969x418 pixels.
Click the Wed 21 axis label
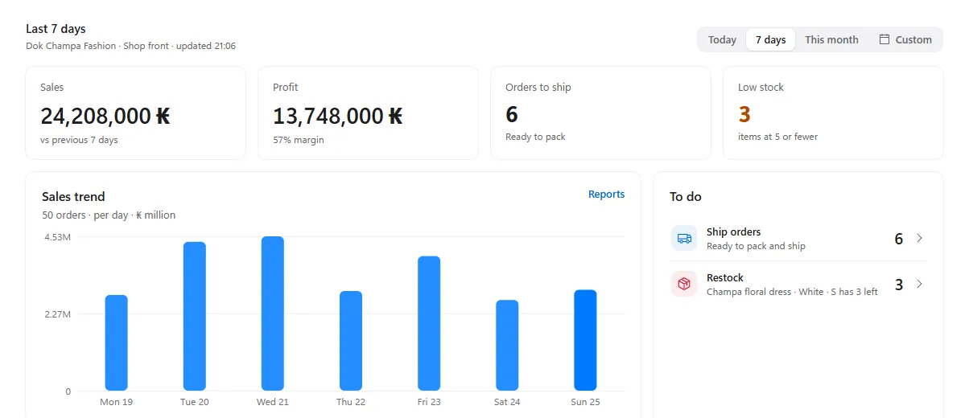[273, 402]
